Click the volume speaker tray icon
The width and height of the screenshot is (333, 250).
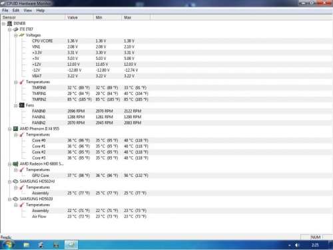click(297, 245)
